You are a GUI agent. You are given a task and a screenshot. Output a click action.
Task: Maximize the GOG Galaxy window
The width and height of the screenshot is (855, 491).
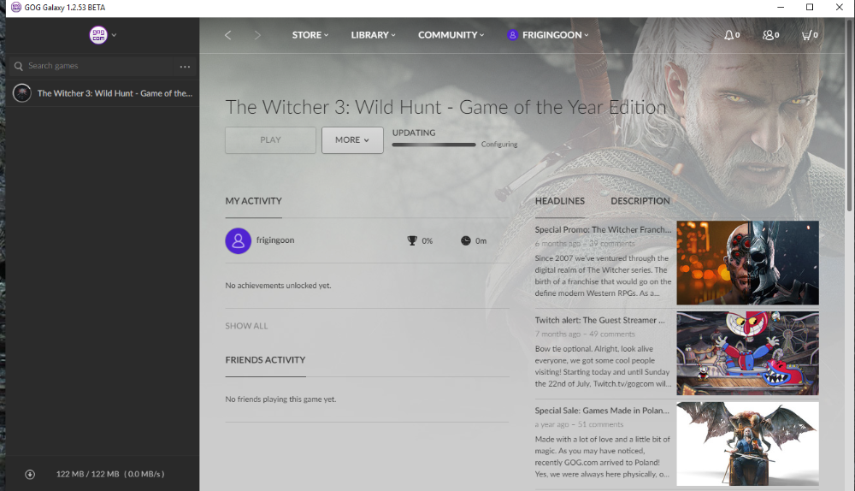[x=810, y=7]
